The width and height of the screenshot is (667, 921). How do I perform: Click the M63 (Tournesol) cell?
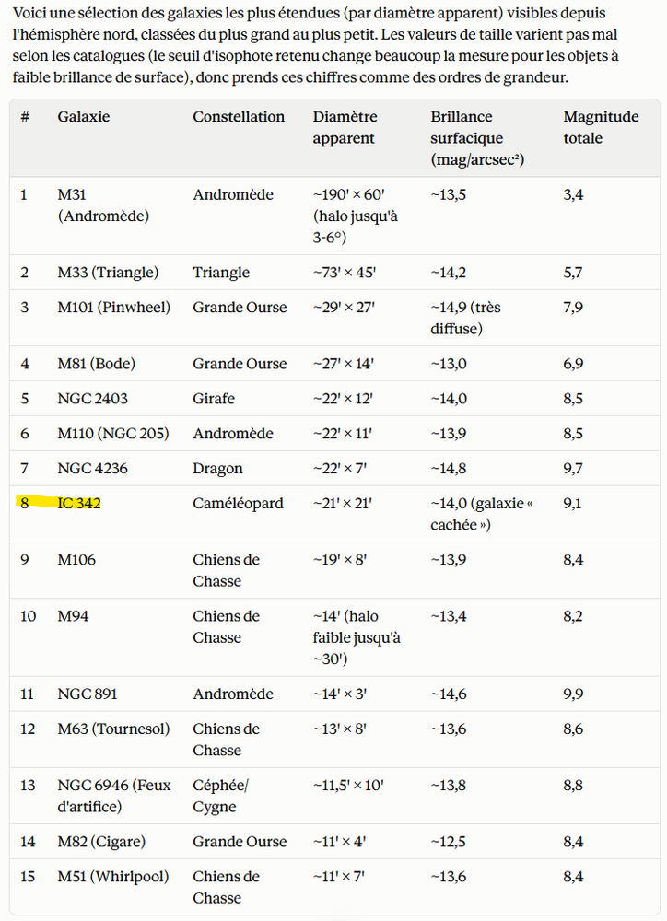pyautogui.click(x=113, y=729)
